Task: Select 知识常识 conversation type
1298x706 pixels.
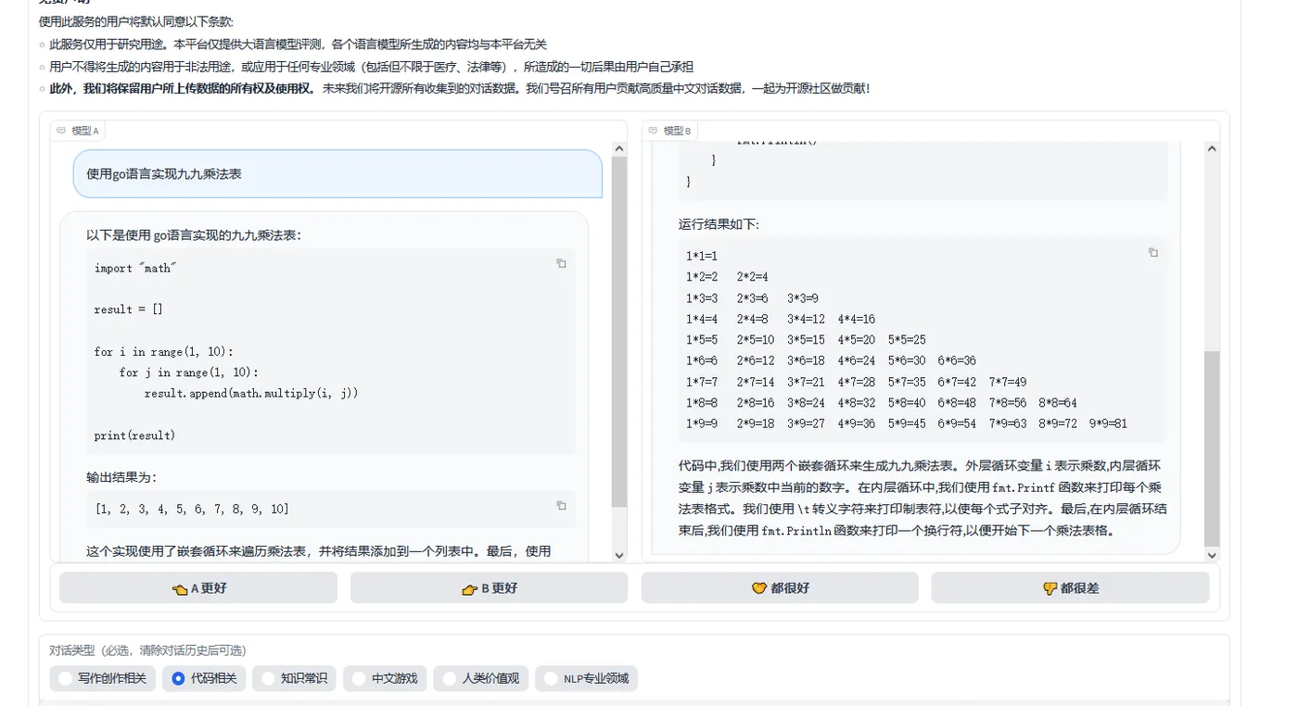Action: (x=294, y=678)
